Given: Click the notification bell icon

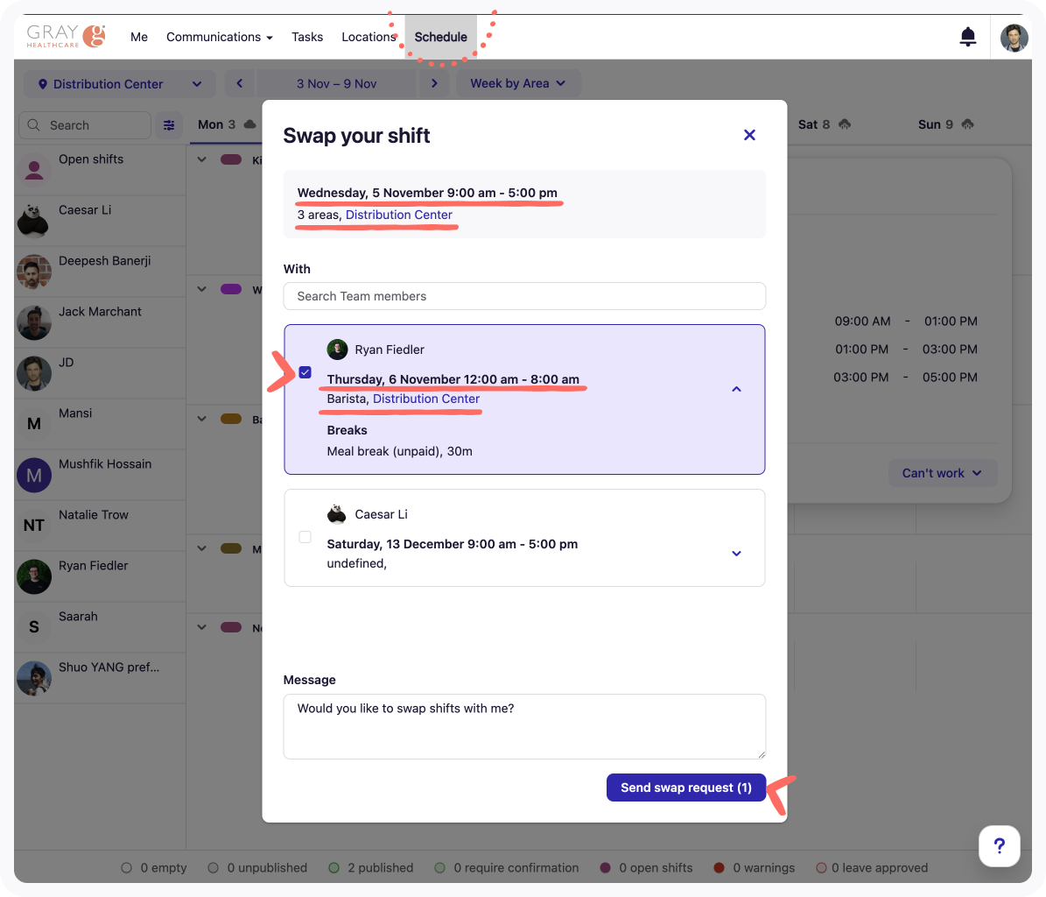Looking at the screenshot, I should tap(967, 37).
